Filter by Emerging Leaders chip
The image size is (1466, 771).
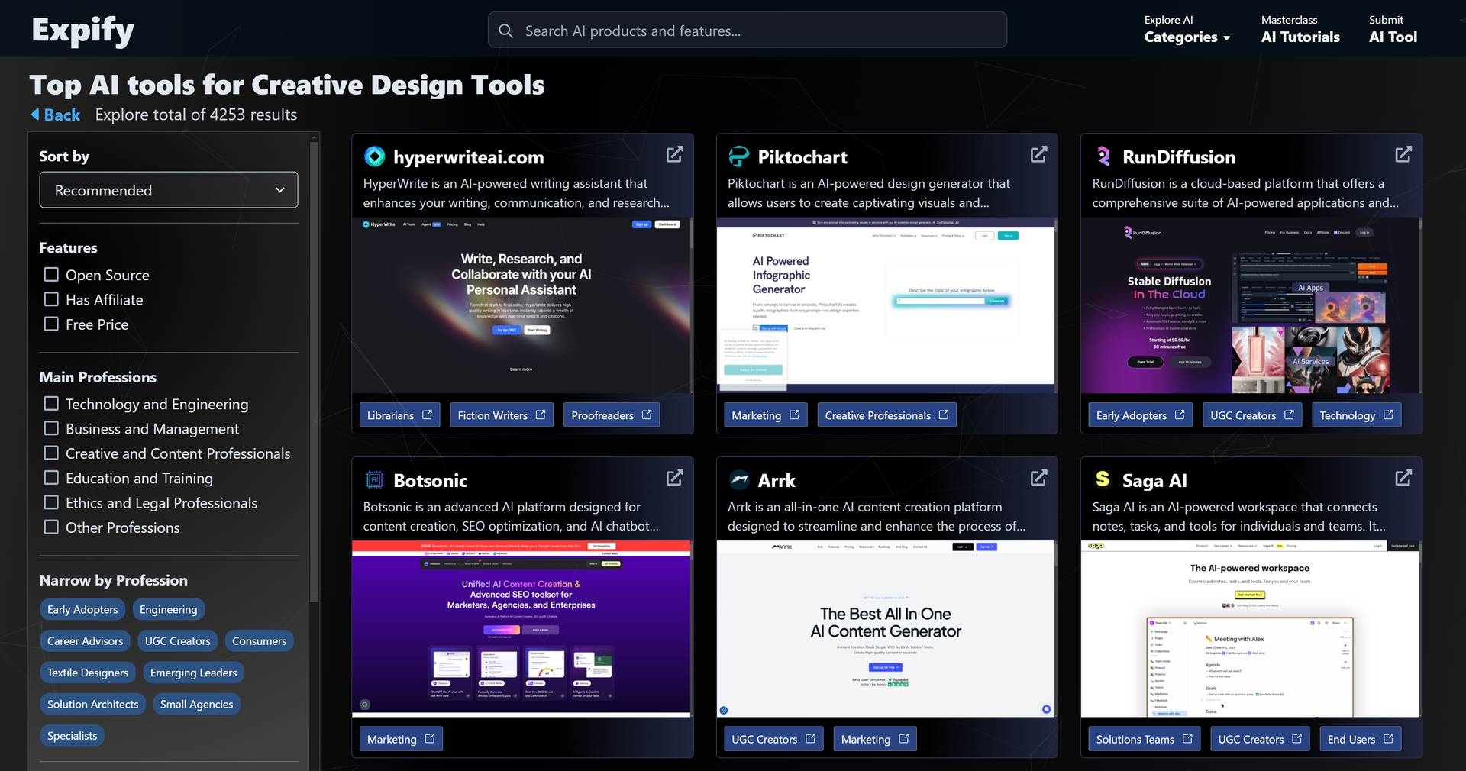tap(193, 673)
